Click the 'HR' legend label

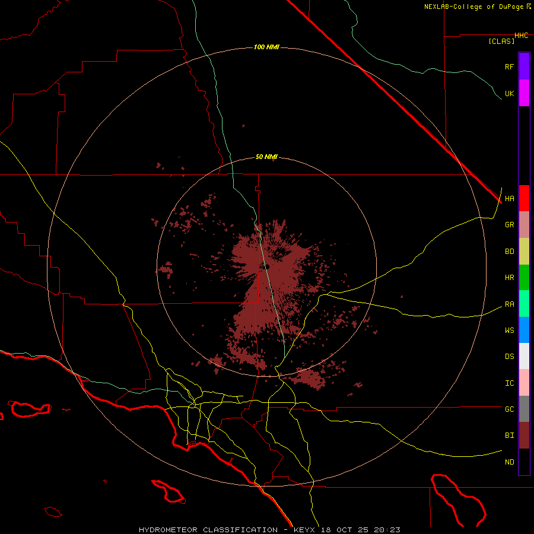tap(509, 278)
